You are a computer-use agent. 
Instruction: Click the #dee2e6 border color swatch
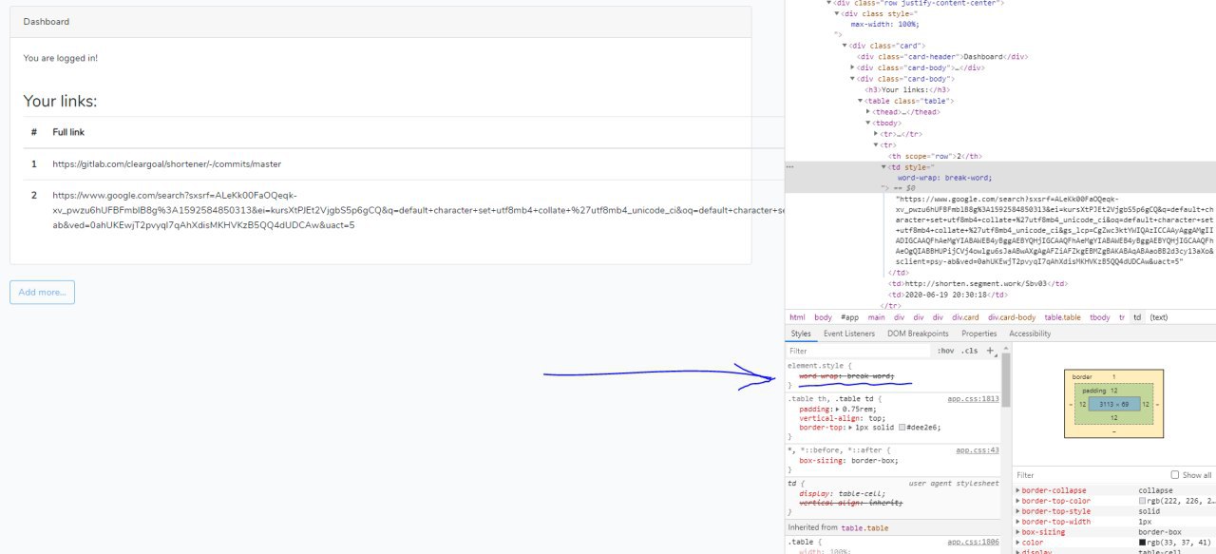903,428
